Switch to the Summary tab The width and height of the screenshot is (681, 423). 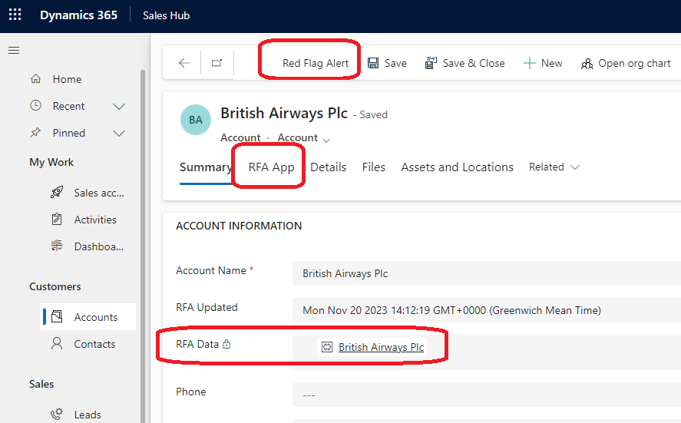tap(206, 167)
